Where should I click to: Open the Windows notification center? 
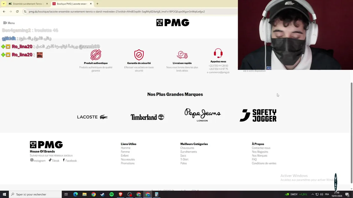[347, 194]
